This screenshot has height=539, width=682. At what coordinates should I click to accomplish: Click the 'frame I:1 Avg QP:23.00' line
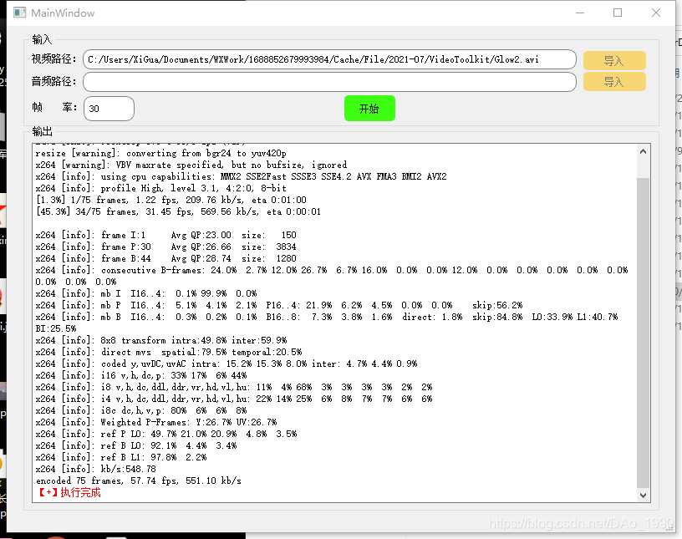[x=166, y=235]
